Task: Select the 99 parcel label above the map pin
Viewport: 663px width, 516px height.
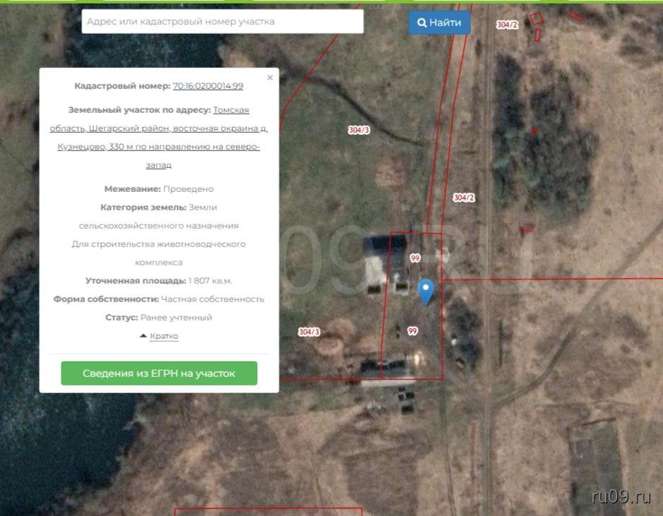Action: point(415,259)
